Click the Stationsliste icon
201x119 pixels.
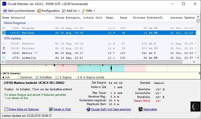[x=141, y=109]
